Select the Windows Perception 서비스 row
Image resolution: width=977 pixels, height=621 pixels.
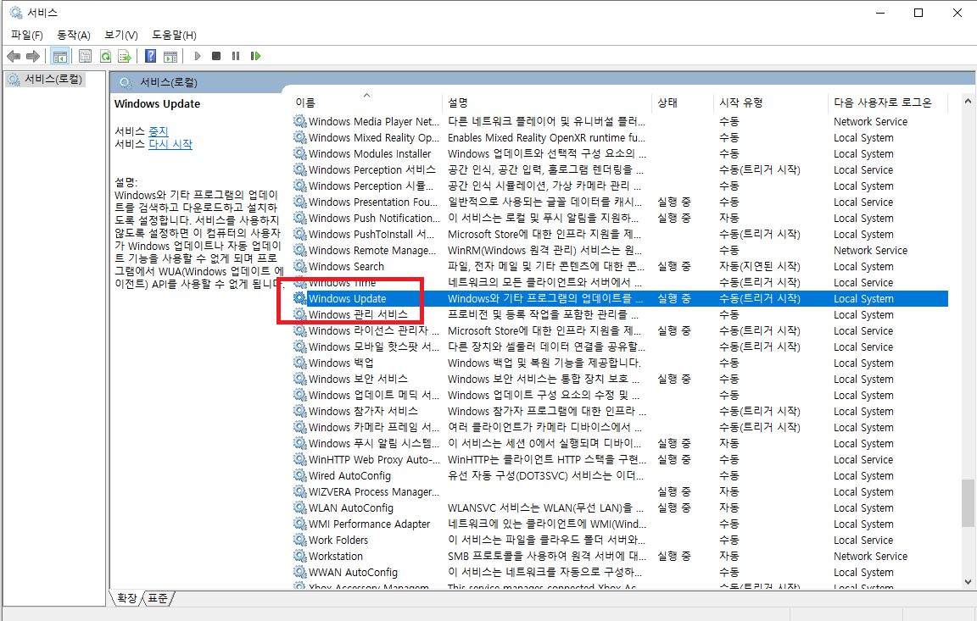coord(621,169)
